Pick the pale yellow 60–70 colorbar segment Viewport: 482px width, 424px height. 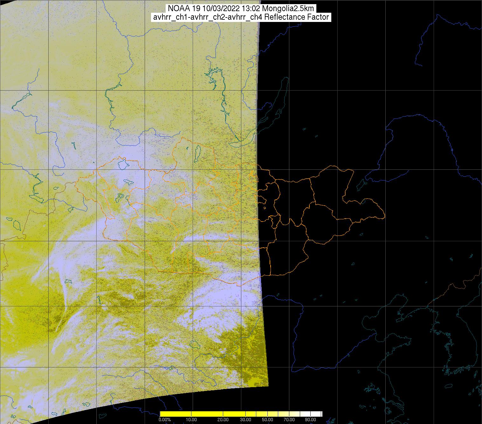point(283,414)
